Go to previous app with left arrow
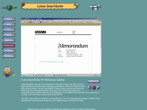The height and width of the screenshot is (110, 147). (89, 87)
